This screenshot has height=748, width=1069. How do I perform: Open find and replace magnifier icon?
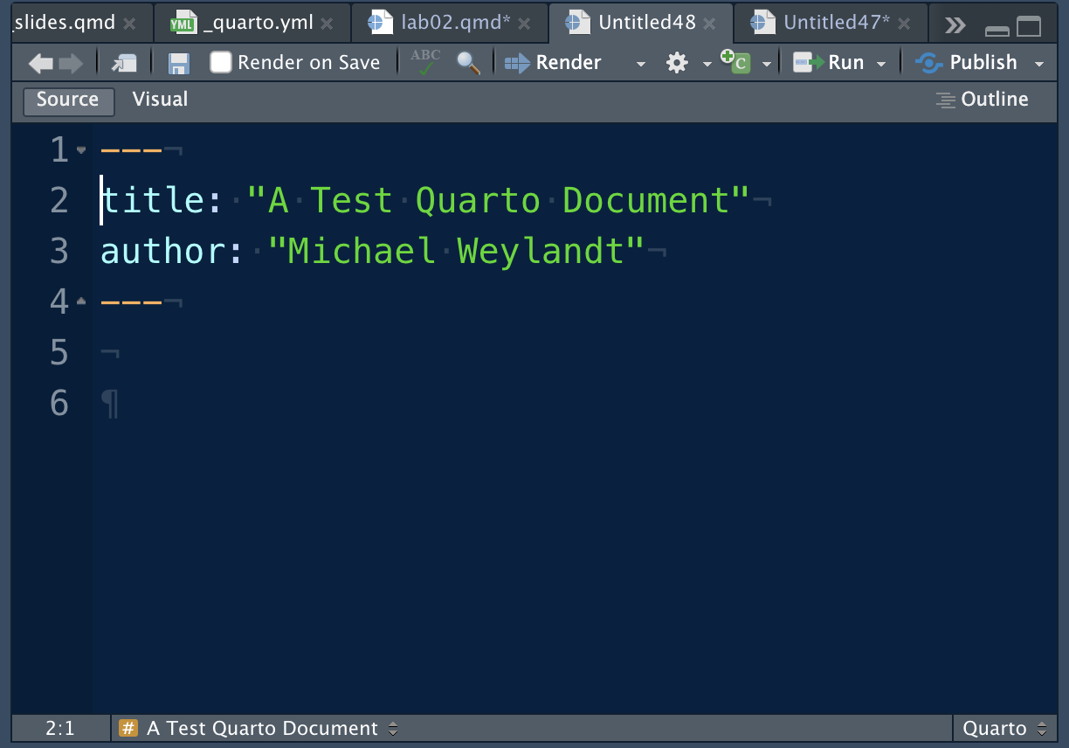469,63
